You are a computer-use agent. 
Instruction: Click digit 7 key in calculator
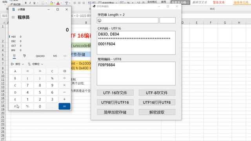(x=27, y=85)
